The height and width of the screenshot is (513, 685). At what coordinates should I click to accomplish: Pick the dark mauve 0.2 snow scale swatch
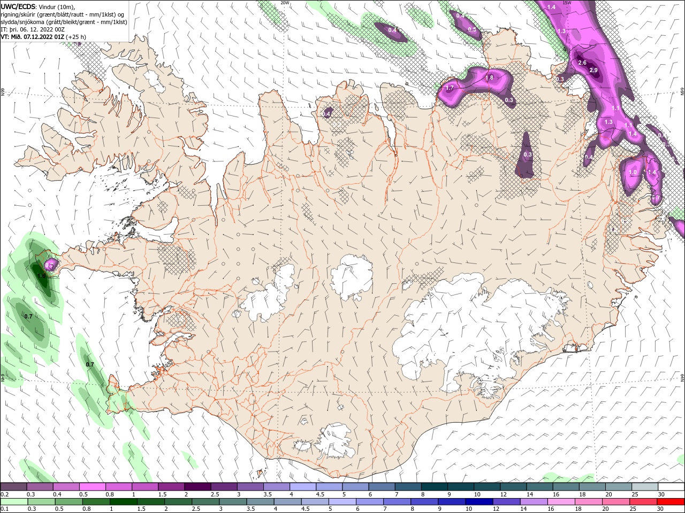(x=13, y=486)
